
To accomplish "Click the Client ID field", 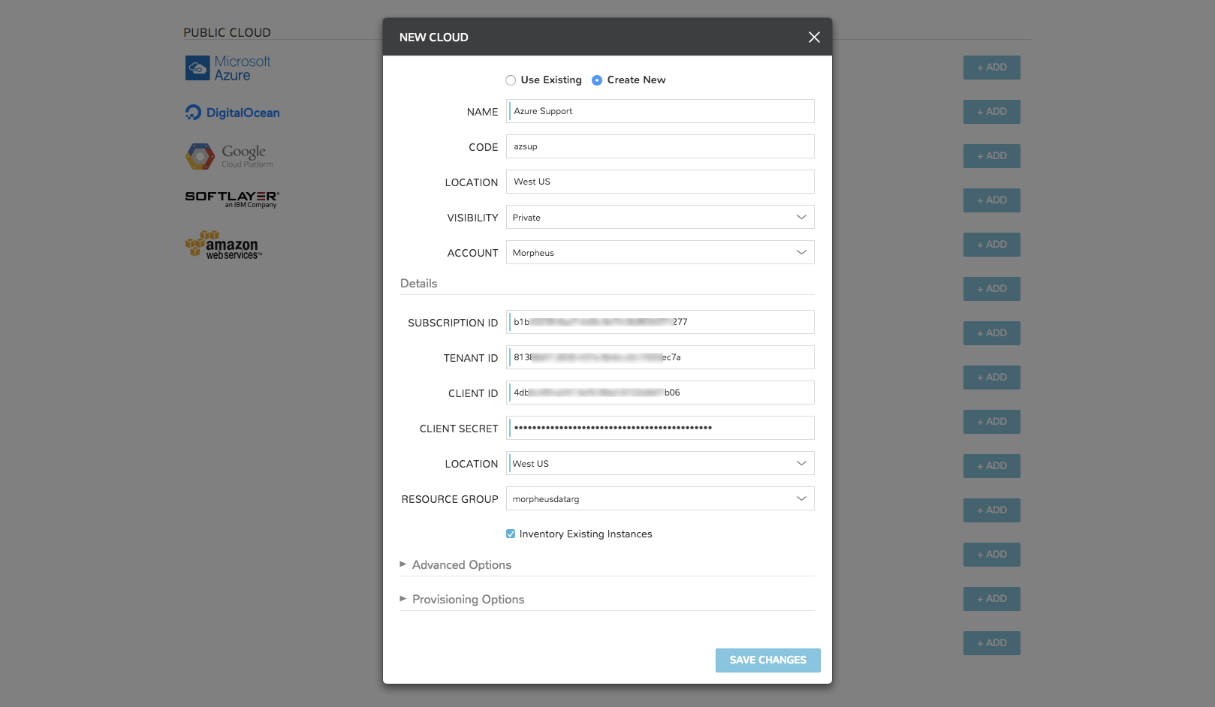I will click(660, 393).
